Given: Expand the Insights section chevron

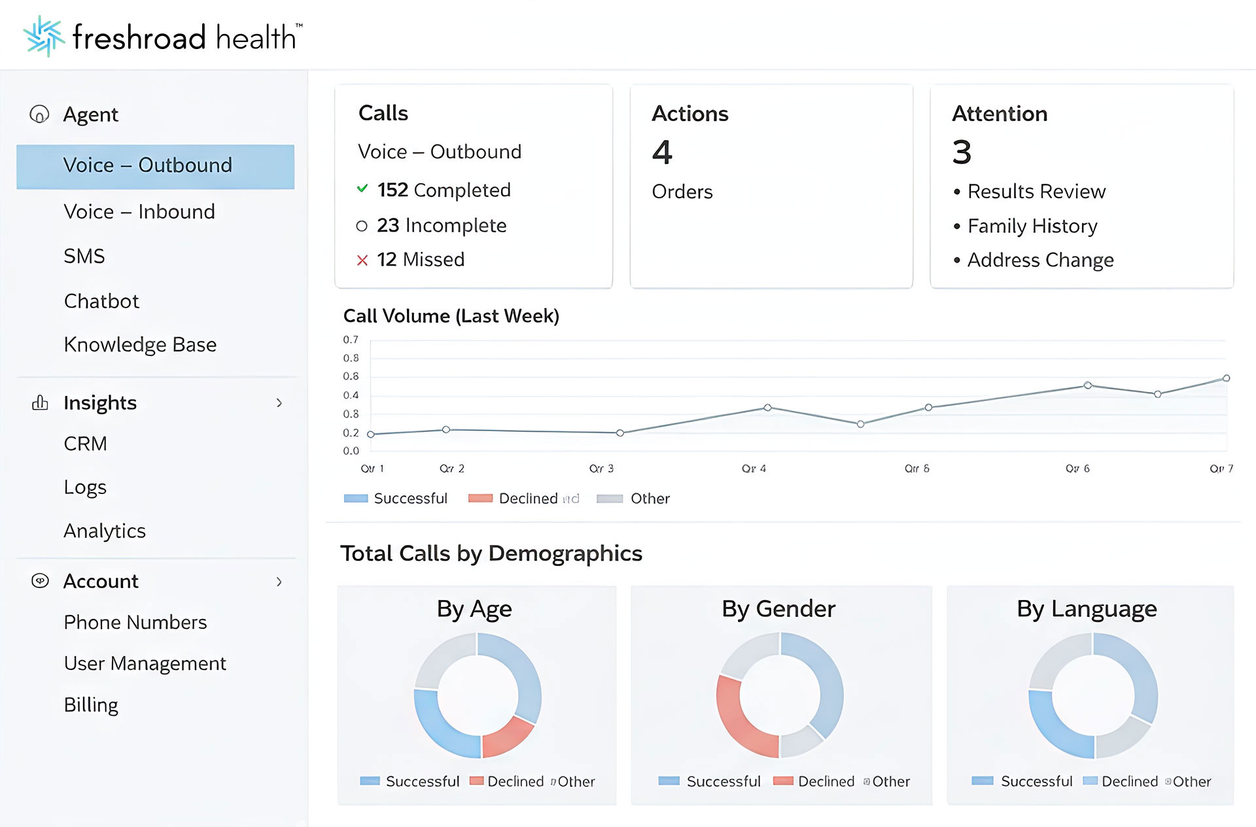Looking at the screenshot, I should tap(279, 403).
